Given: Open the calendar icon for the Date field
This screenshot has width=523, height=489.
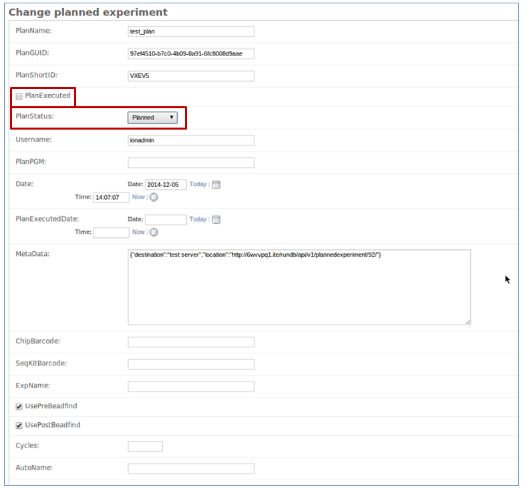Looking at the screenshot, I should coord(216,184).
